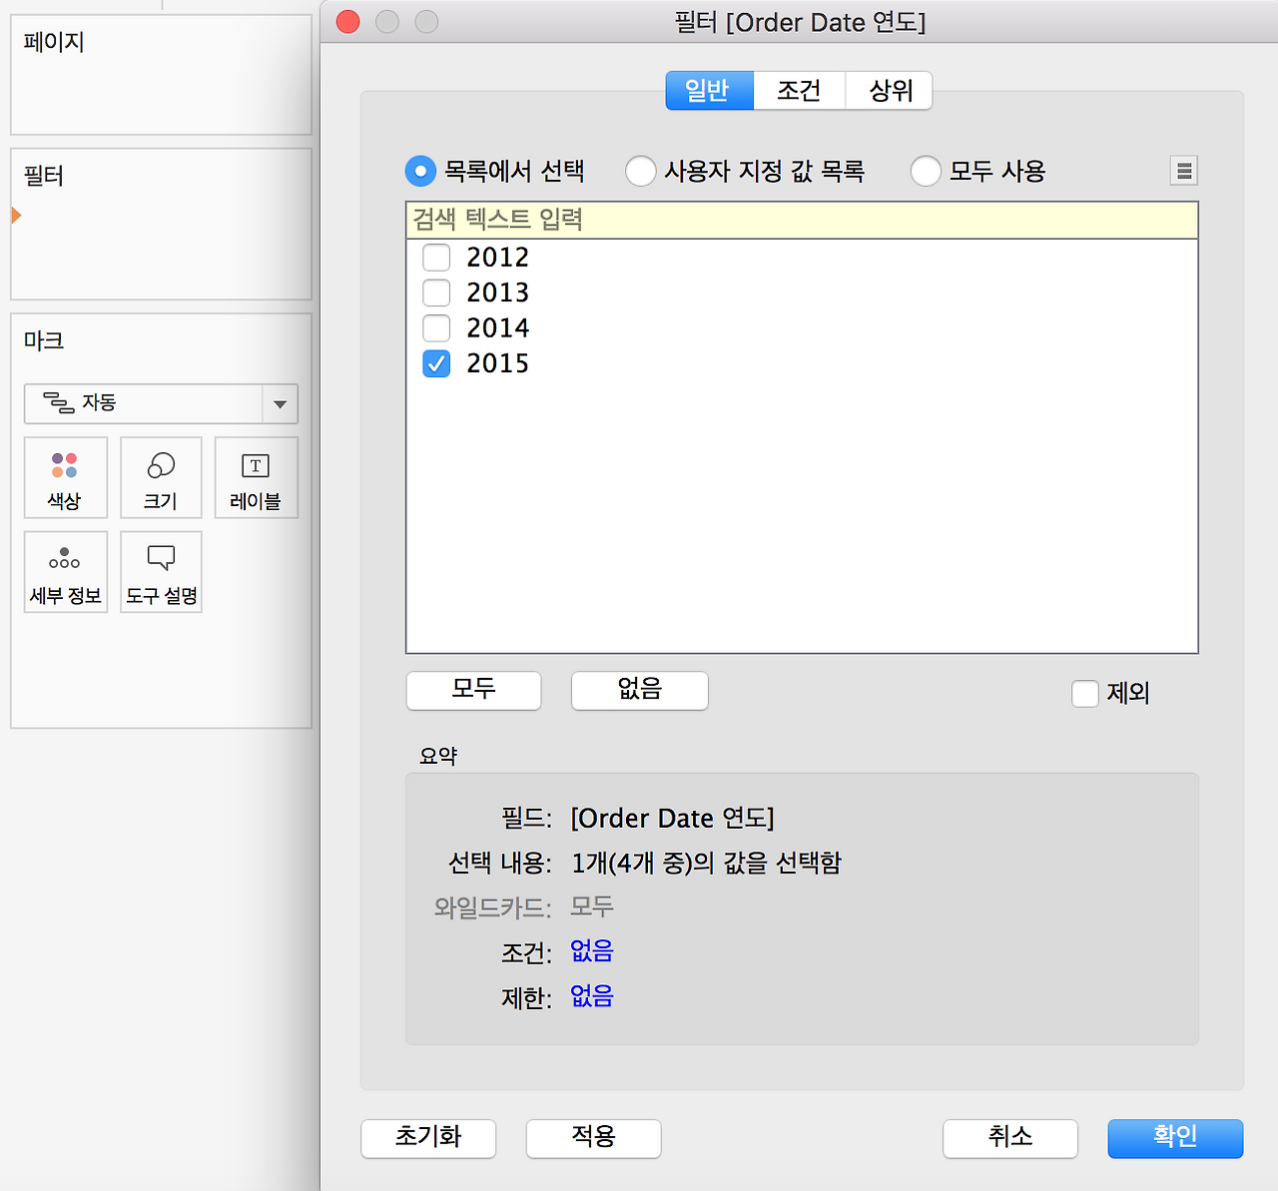Confirm the filter with 확인 button
This screenshot has width=1278, height=1191.
coord(1175,1138)
